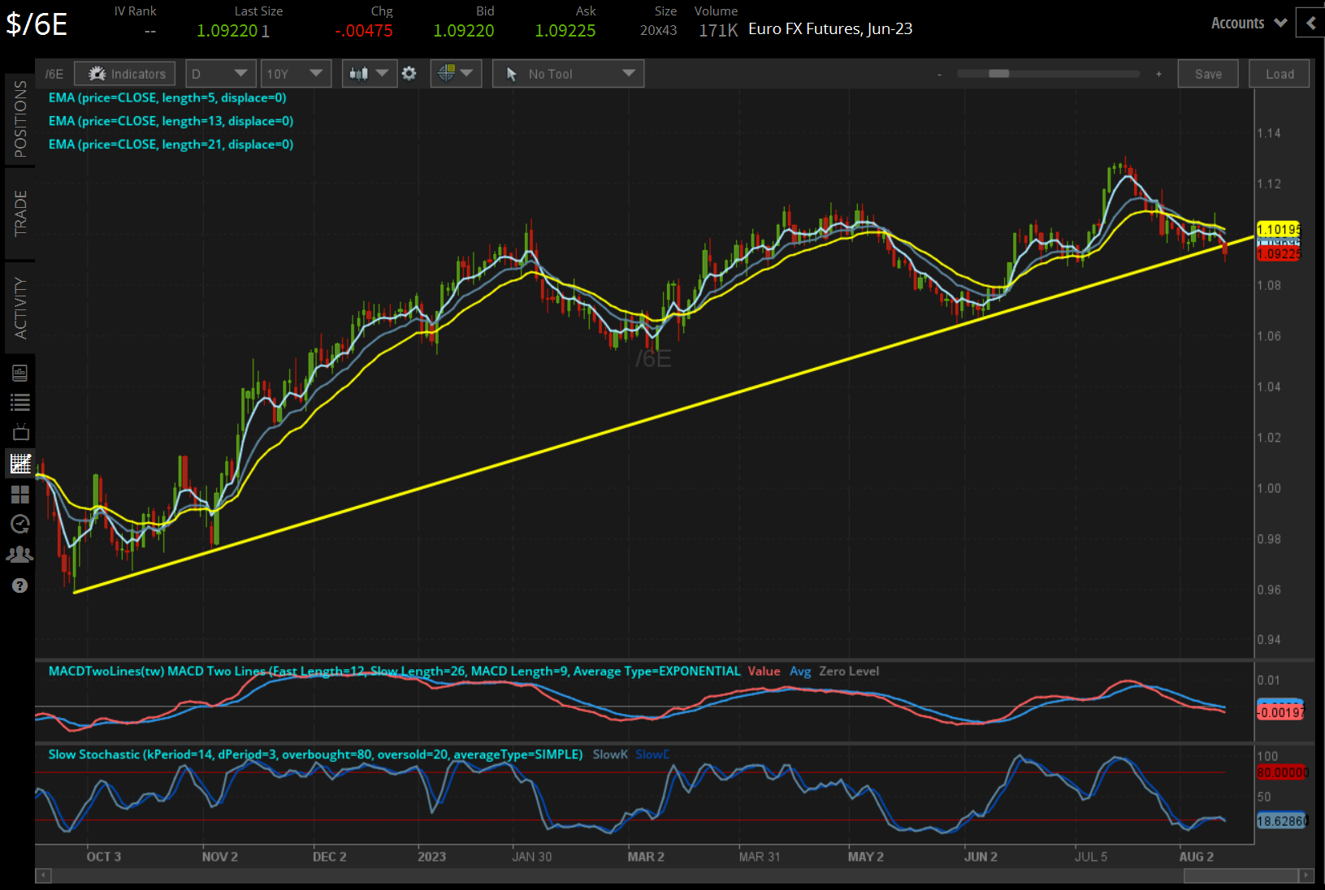
Task: Select the candlestick chart type icon
Action: [361, 73]
